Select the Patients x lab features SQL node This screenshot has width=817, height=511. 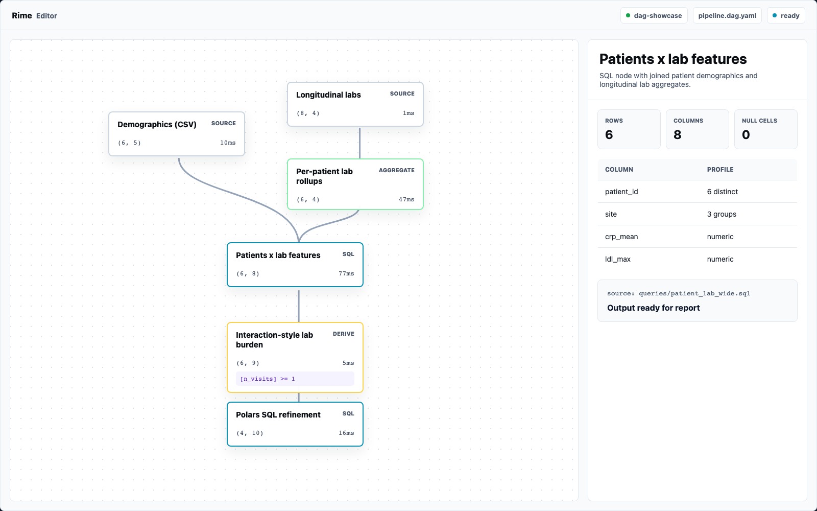(295, 265)
